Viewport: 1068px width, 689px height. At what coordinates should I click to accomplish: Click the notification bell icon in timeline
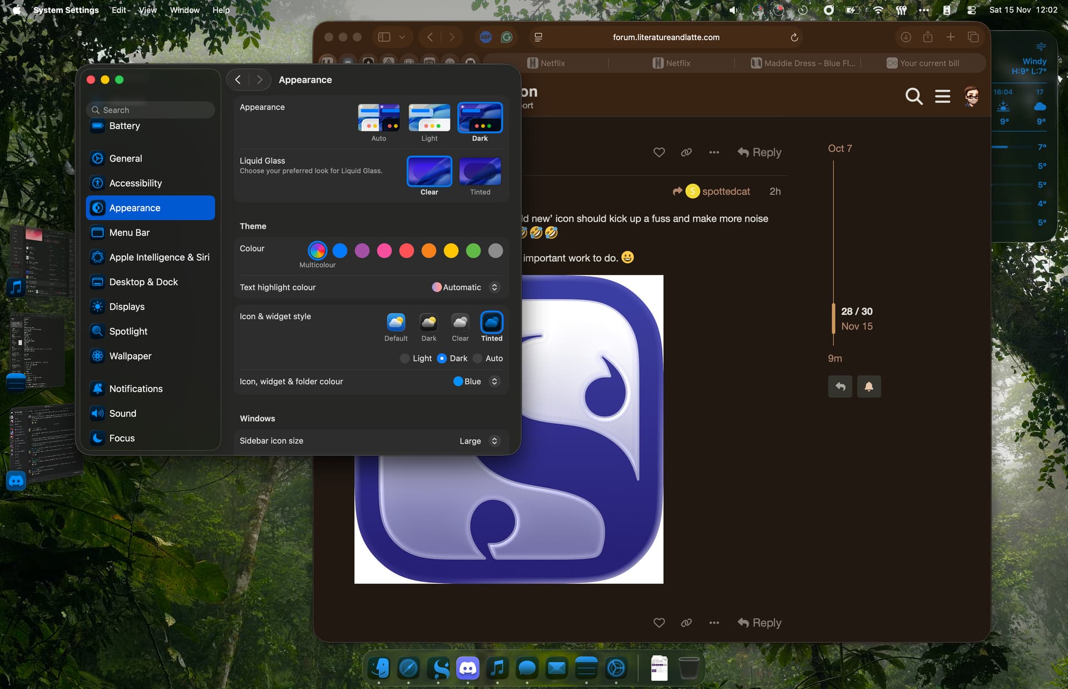tap(868, 387)
